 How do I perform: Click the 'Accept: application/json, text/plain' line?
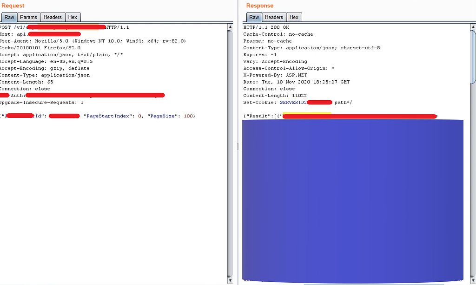click(61, 55)
